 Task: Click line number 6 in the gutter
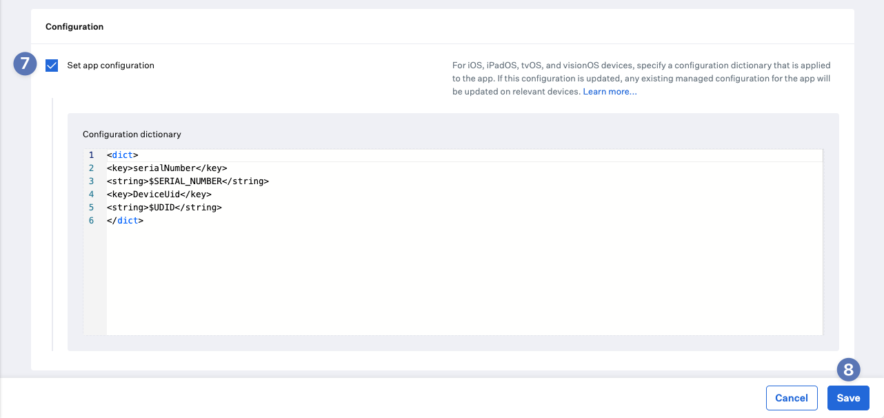point(91,221)
